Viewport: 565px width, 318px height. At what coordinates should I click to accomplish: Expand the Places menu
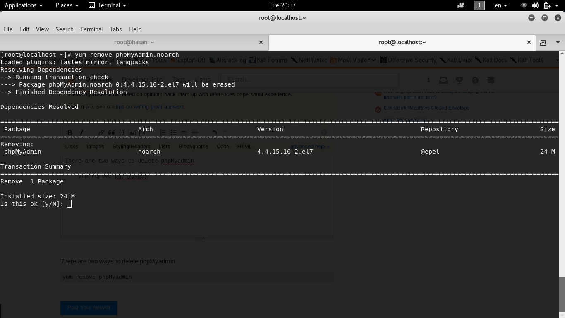pyautogui.click(x=67, y=5)
